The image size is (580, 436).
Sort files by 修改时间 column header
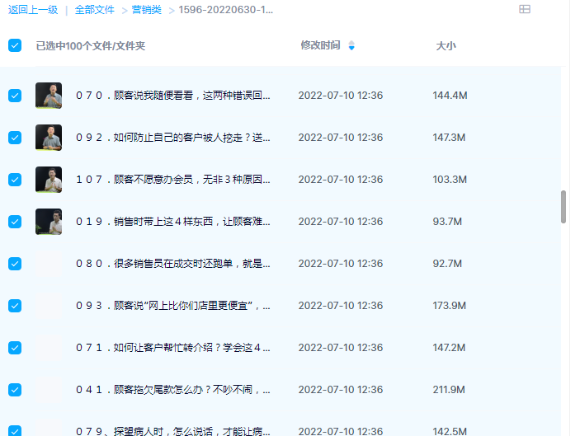tap(320, 45)
